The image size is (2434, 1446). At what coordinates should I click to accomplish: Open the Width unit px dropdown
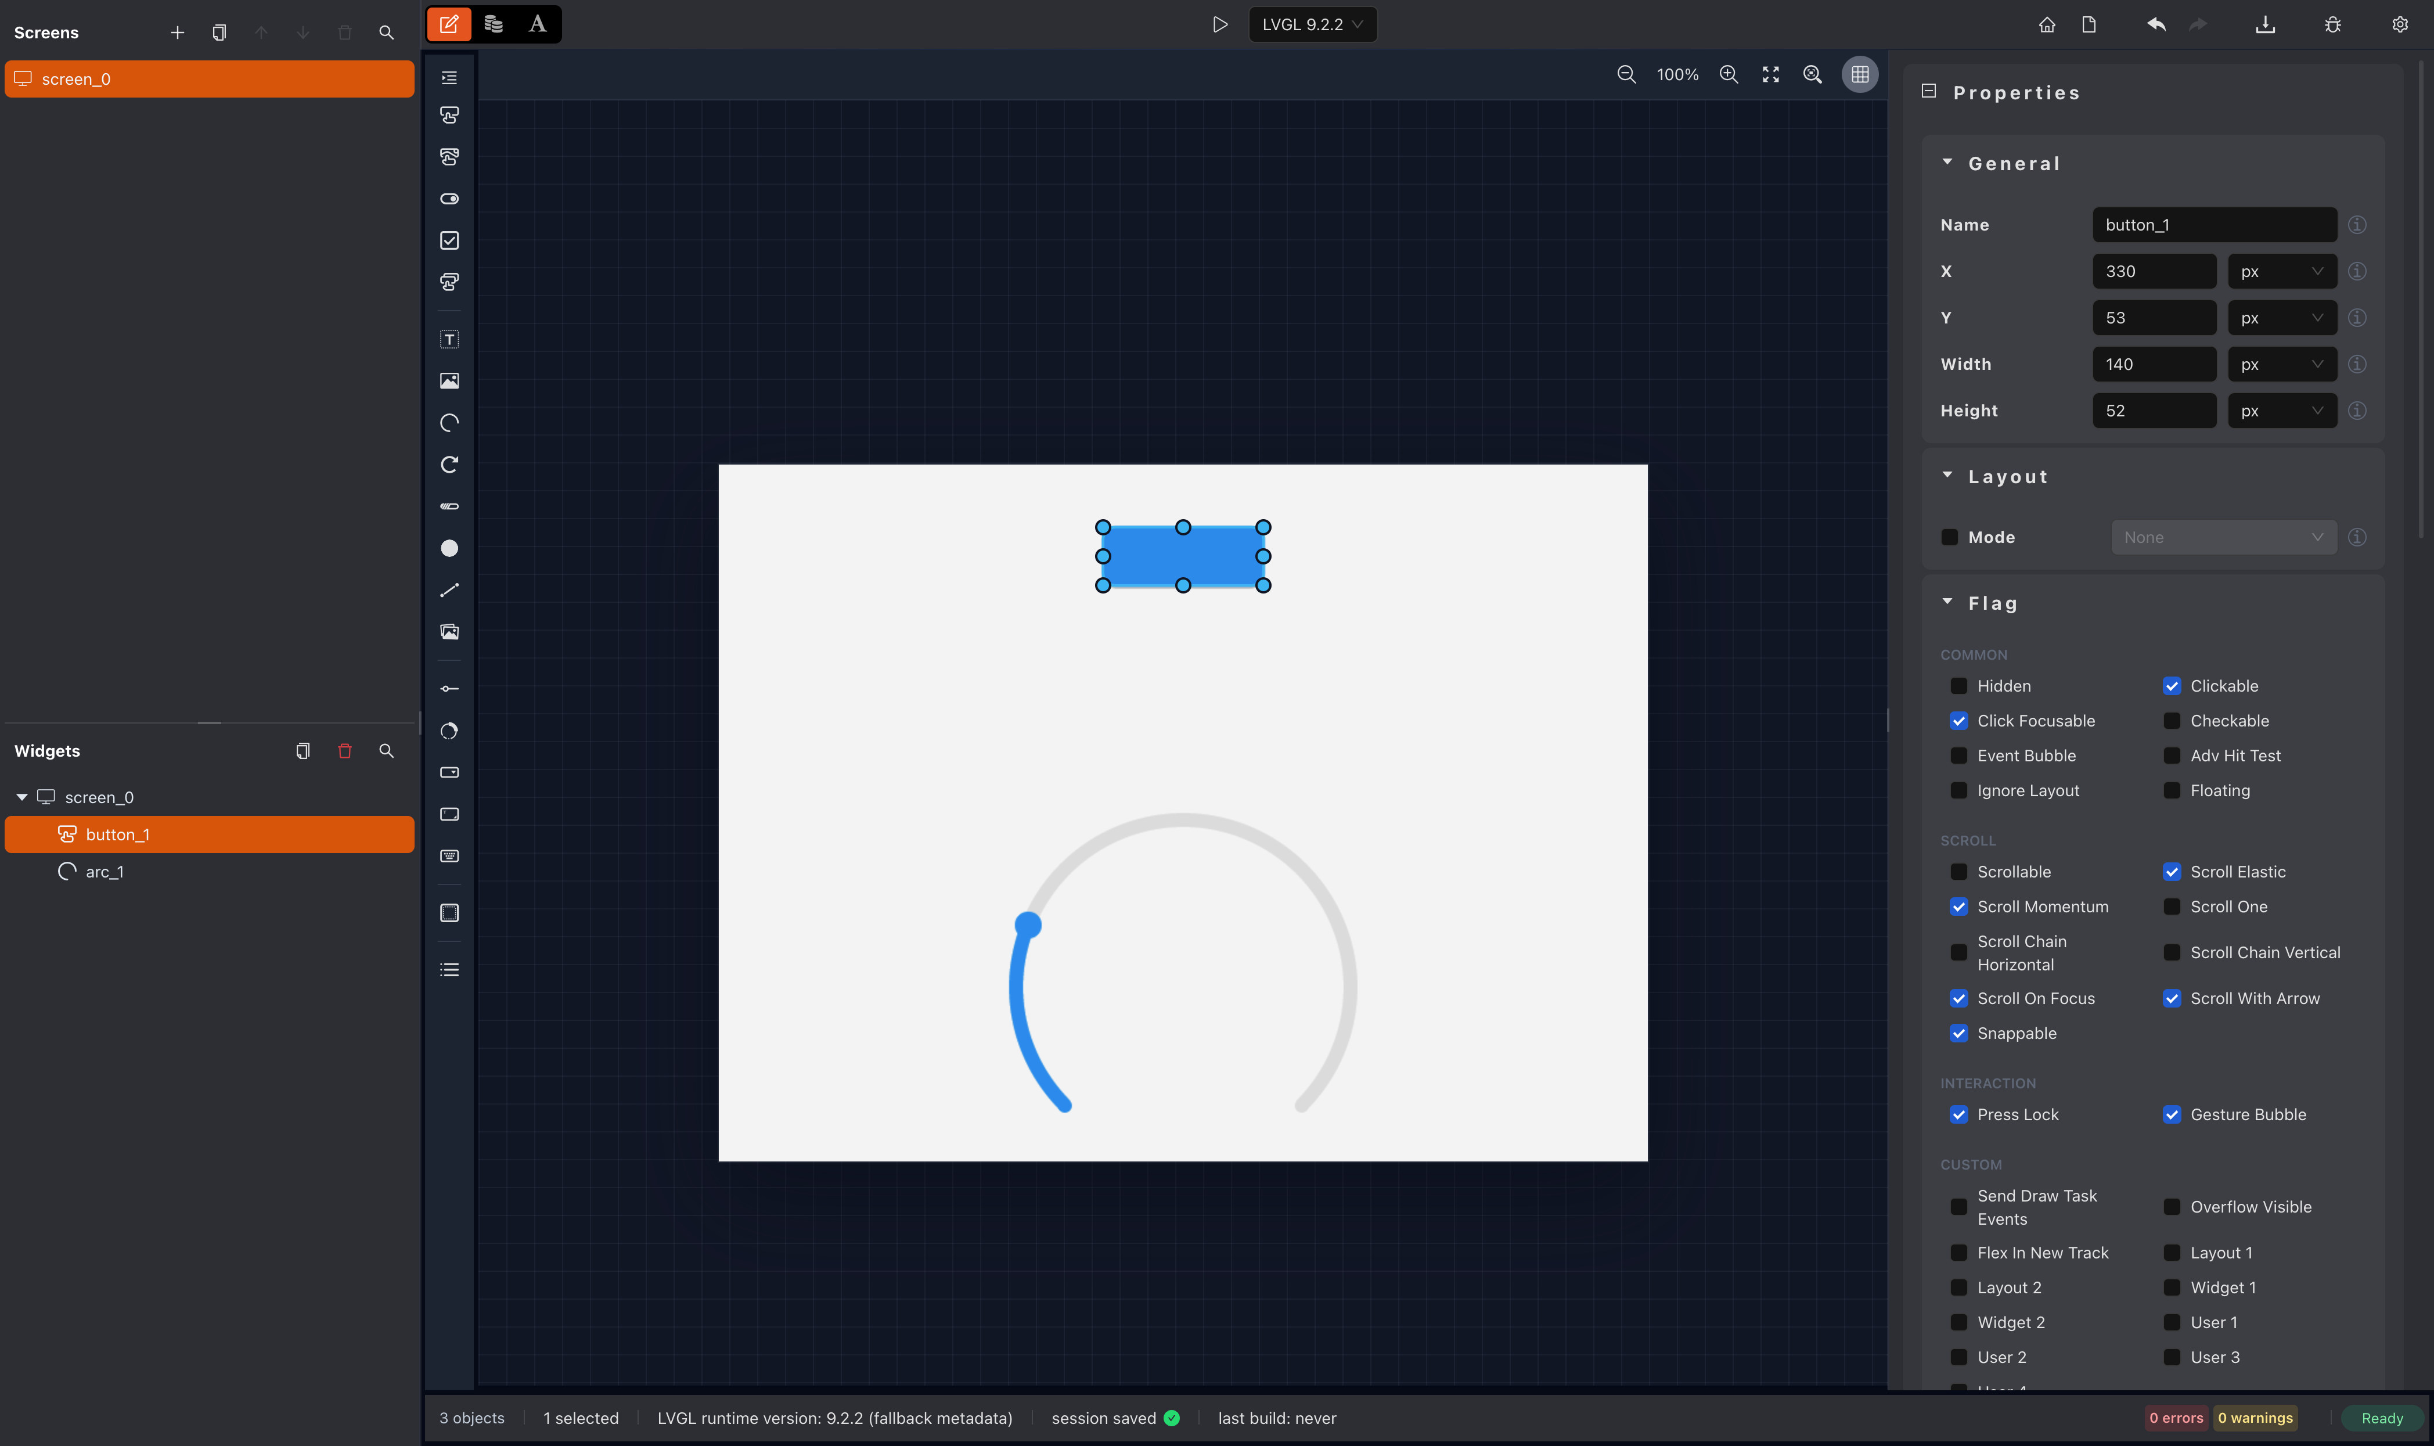coord(2282,365)
